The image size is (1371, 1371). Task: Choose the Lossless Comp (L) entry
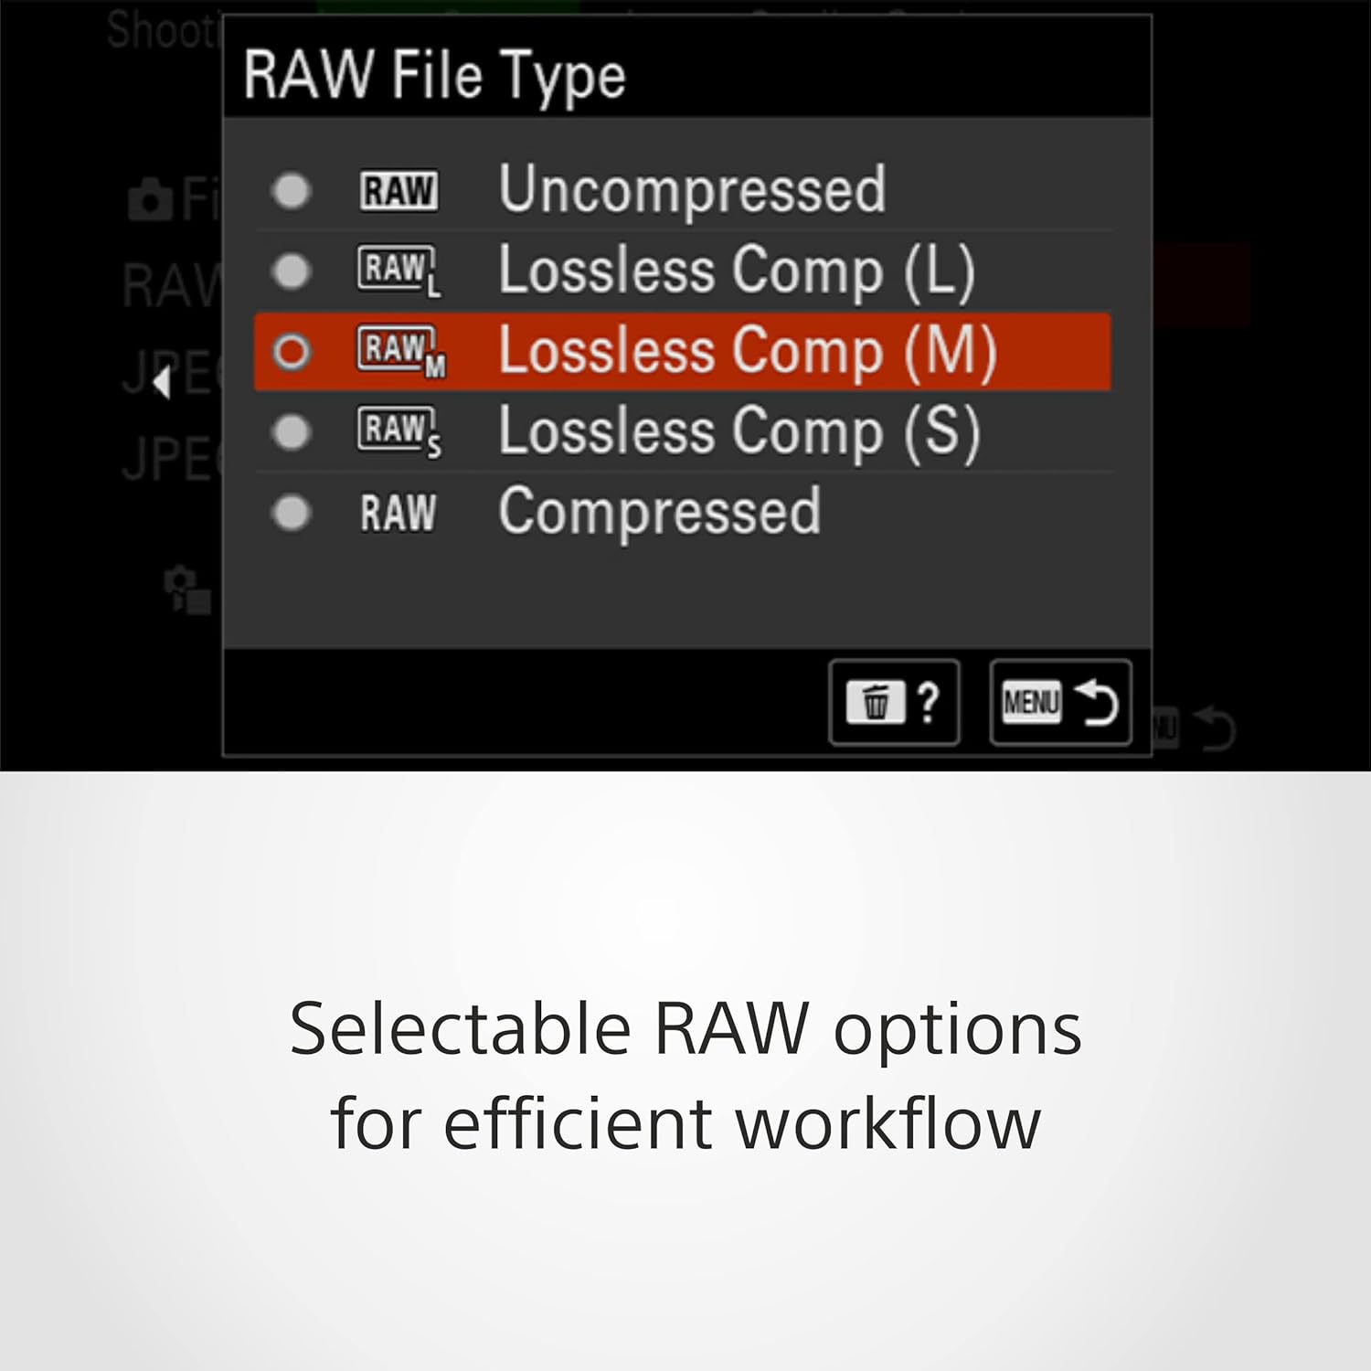pyautogui.click(x=736, y=271)
